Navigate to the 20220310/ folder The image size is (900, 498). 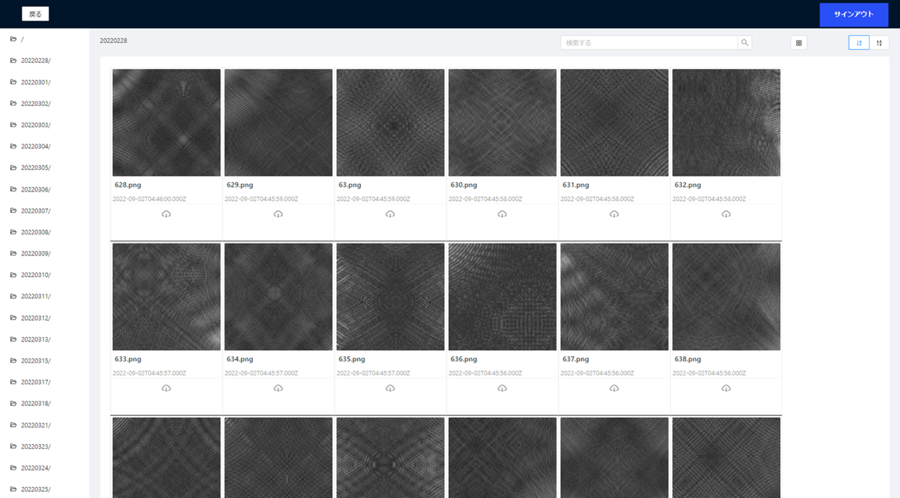tap(36, 275)
